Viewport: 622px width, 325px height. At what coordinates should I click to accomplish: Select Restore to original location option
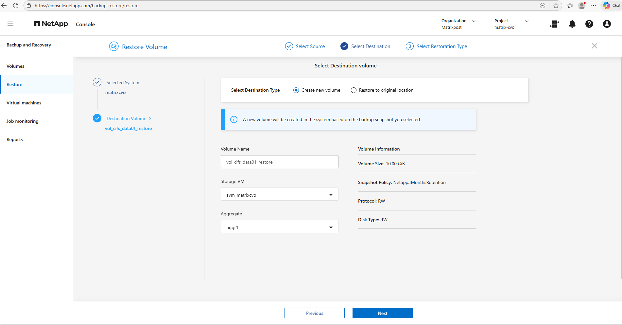click(x=354, y=90)
